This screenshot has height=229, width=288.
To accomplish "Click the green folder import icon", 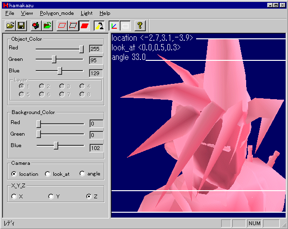I will click(47, 25).
